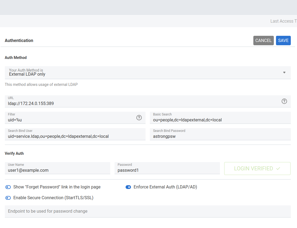Select the Basic Search input field
The image size is (297, 228).
click(x=220, y=120)
